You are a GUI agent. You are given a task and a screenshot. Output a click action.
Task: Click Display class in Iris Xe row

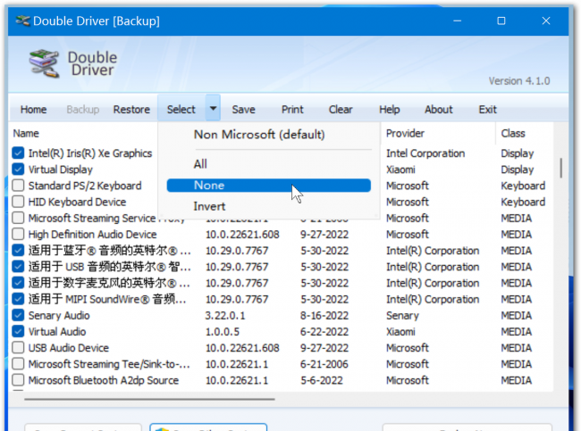point(518,153)
